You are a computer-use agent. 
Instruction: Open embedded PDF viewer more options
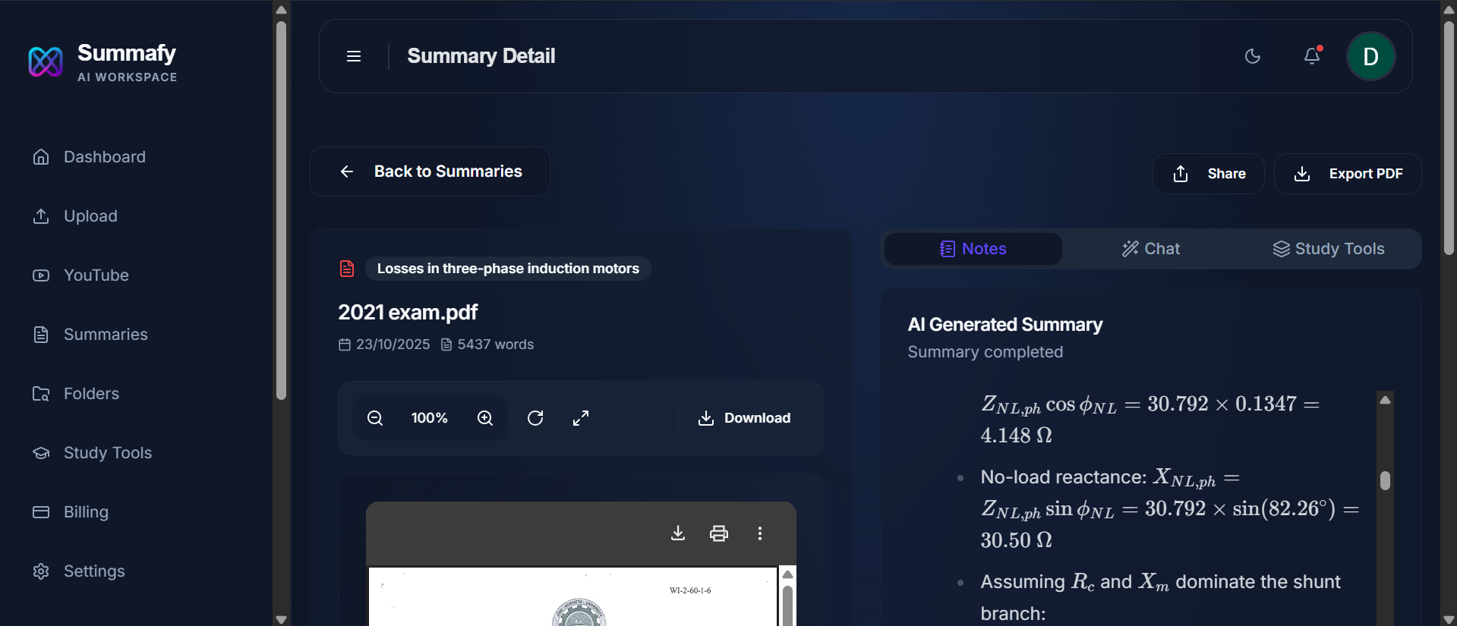coord(760,533)
